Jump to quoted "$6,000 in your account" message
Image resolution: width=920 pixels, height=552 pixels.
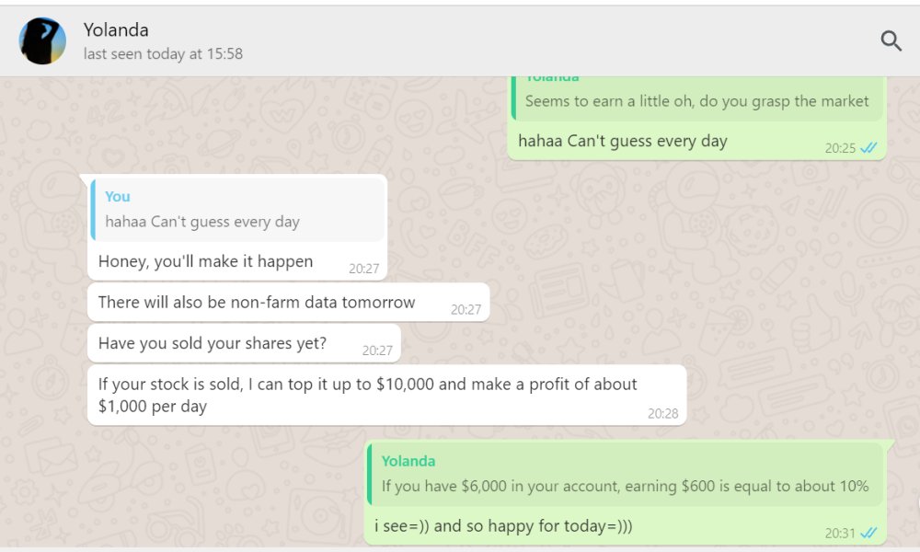click(x=626, y=475)
